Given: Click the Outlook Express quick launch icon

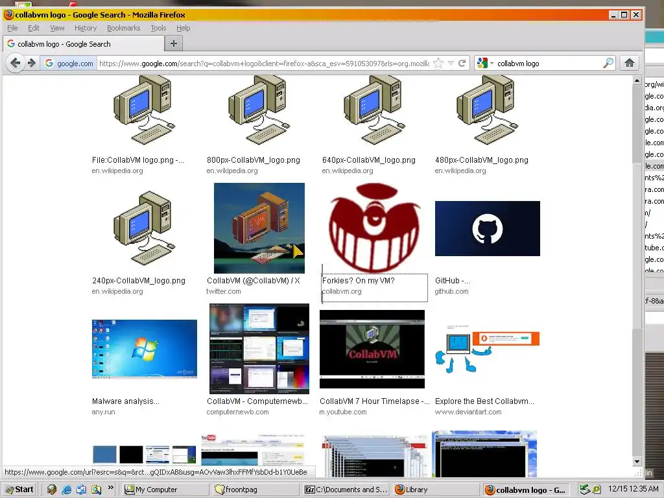Looking at the screenshot, I should tap(81, 490).
